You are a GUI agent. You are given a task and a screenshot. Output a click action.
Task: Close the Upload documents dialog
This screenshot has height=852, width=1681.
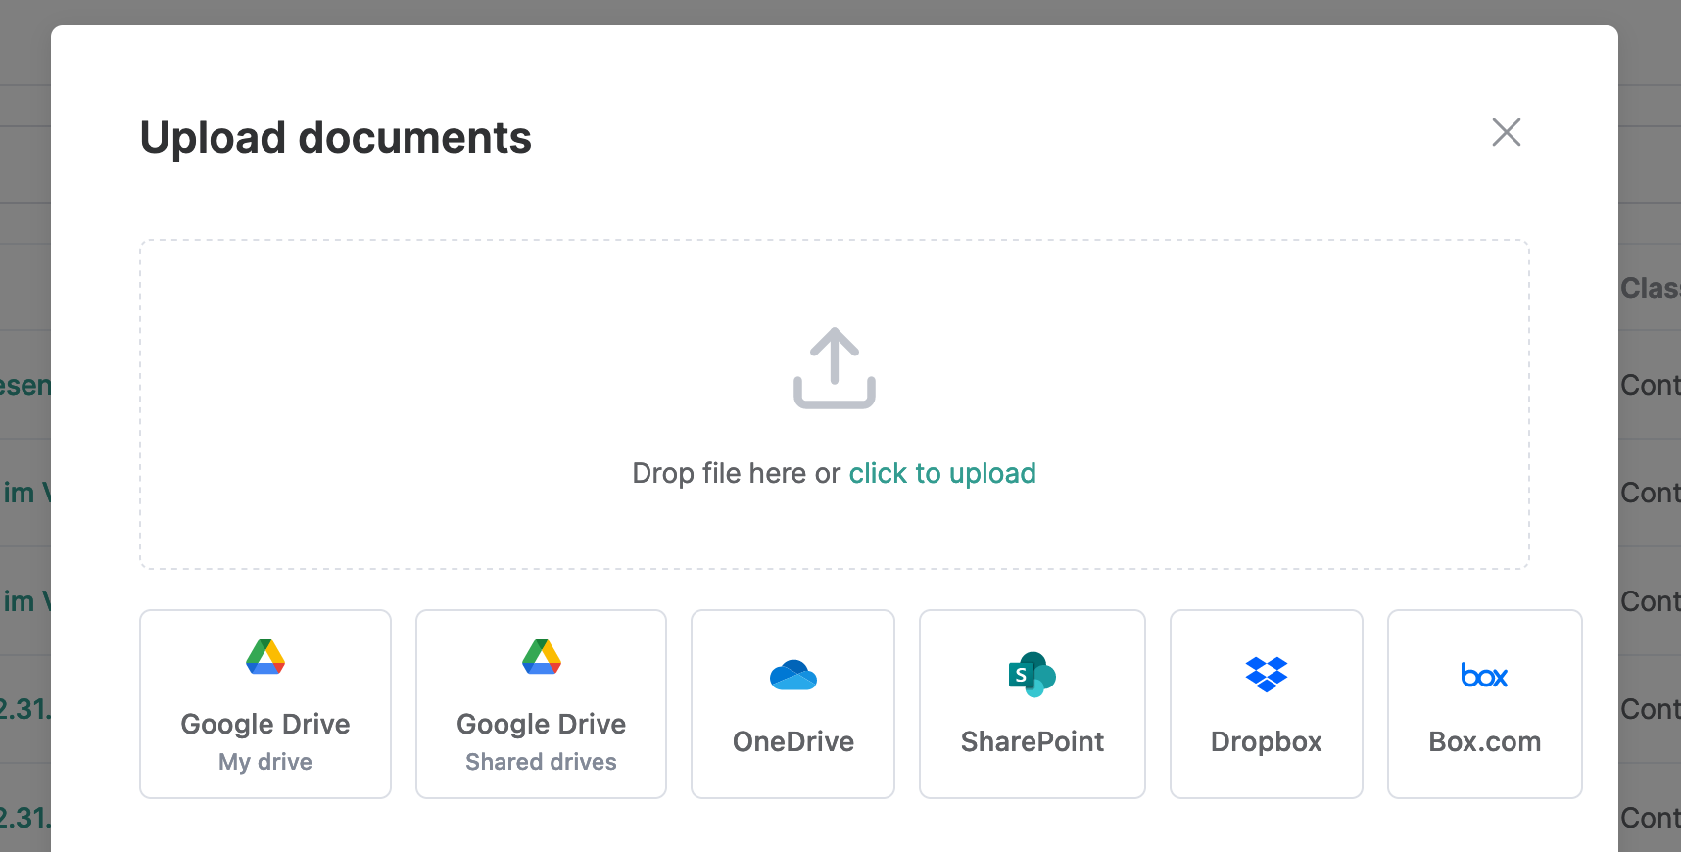pyautogui.click(x=1506, y=132)
